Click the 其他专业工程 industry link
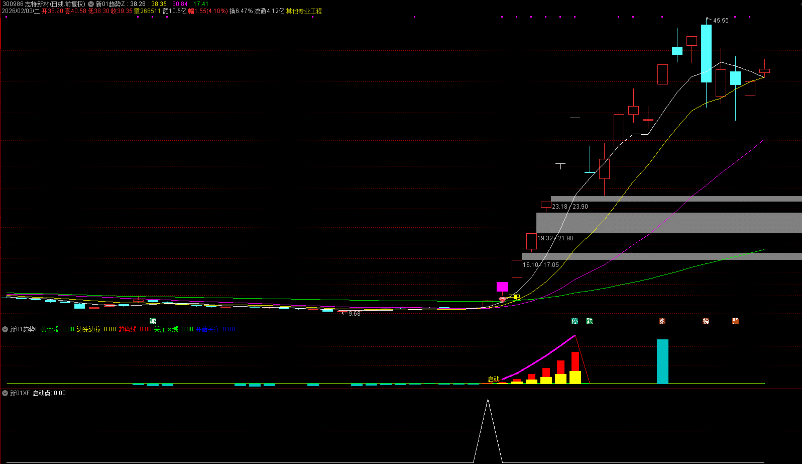 tap(304, 11)
